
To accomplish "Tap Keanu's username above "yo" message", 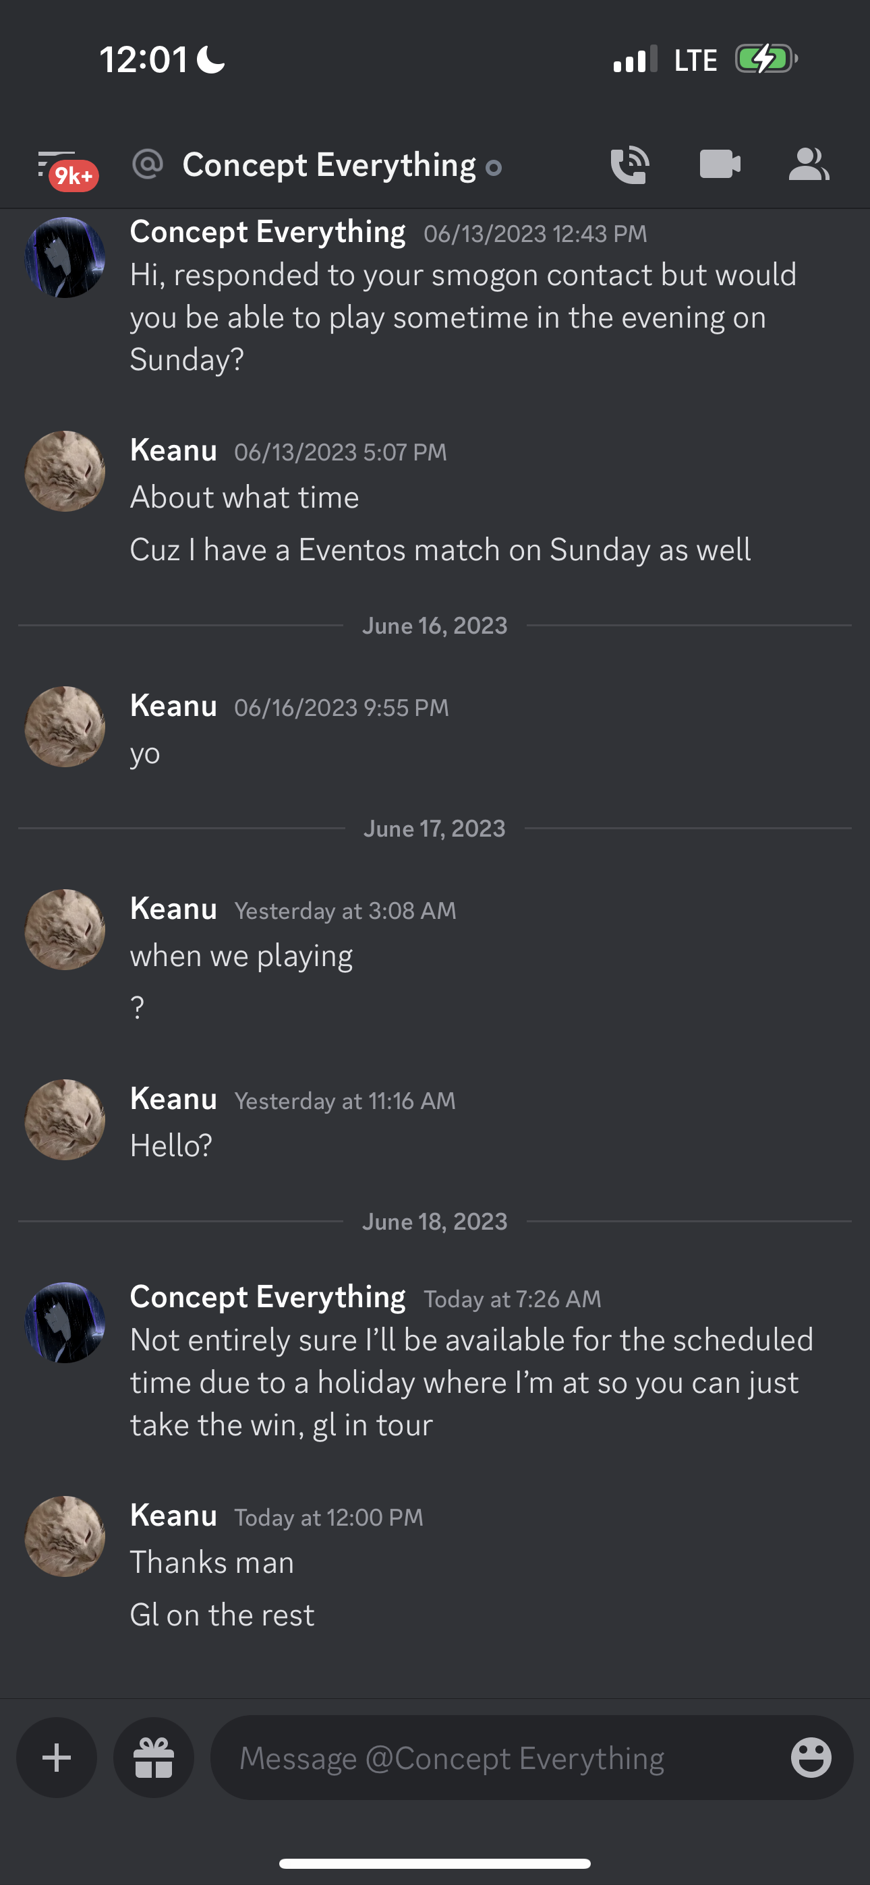I will click(x=173, y=706).
